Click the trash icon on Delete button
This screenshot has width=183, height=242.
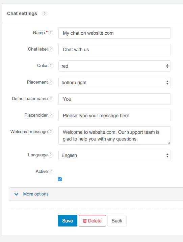pyautogui.click(x=85, y=221)
